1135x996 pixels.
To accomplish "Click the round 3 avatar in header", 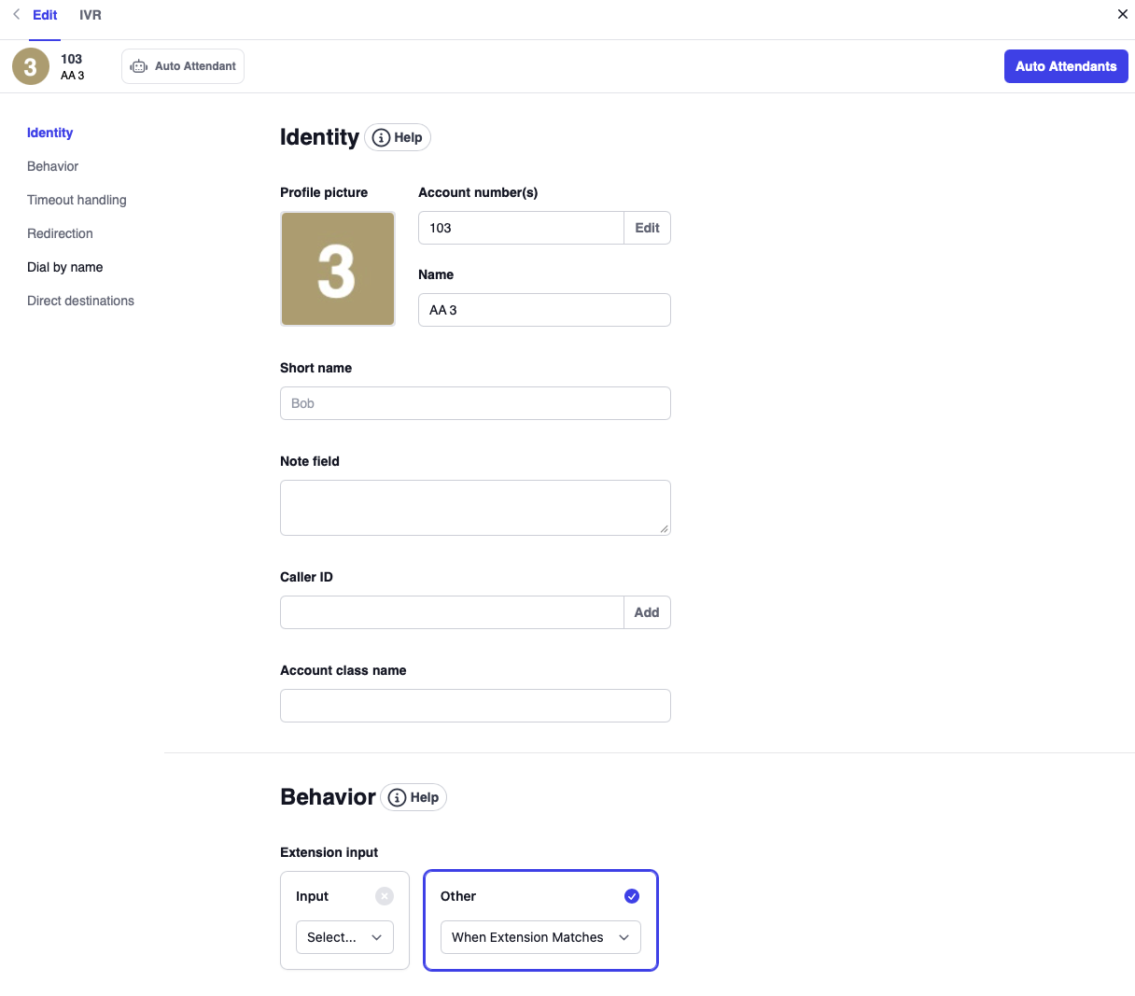I will [x=30, y=66].
